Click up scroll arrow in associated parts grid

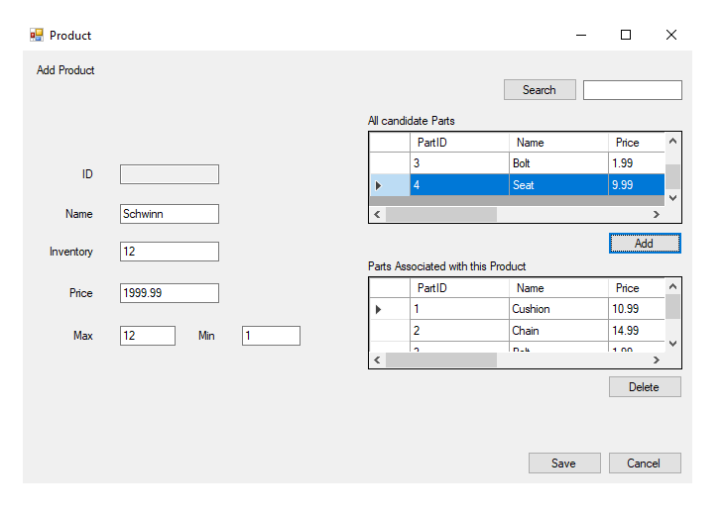point(672,286)
